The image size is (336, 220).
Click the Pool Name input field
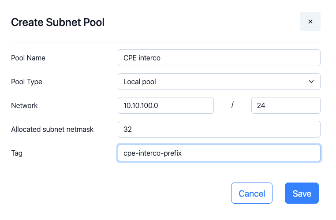pos(219,58)
